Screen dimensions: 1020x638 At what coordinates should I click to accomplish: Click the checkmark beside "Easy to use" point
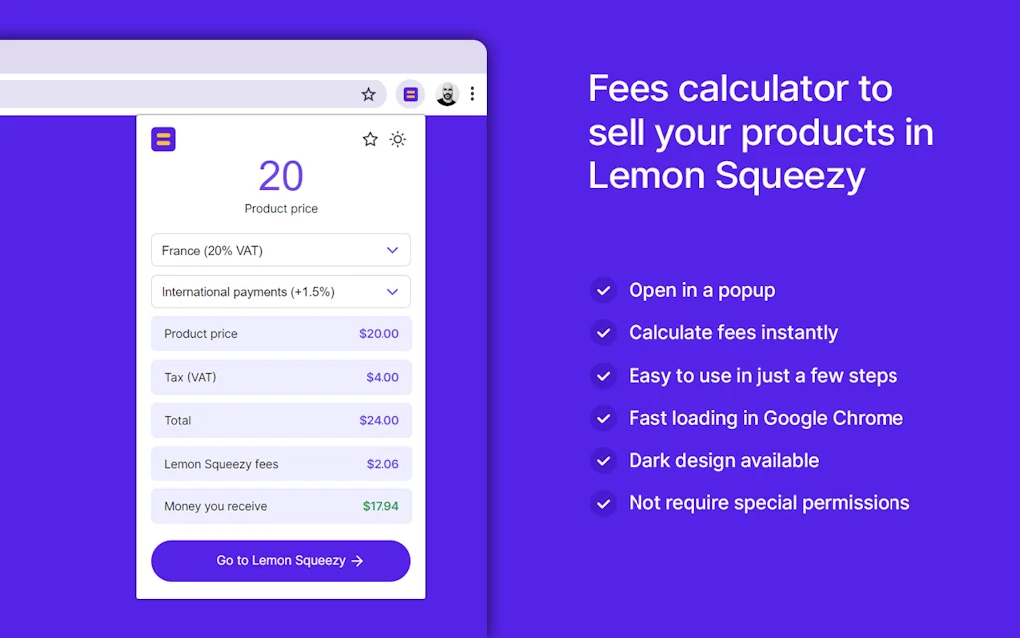click(x=604, y=376)
